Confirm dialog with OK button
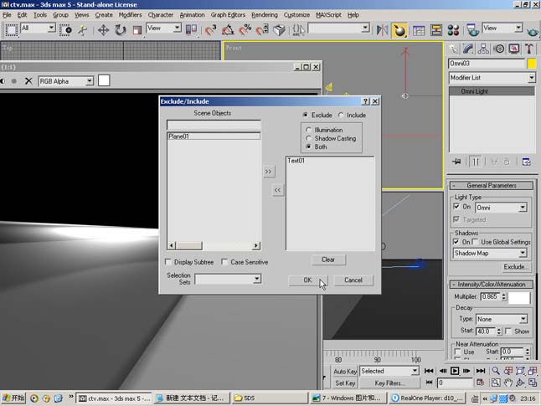This screenshot has width=541, height=406. click(307, 280)
